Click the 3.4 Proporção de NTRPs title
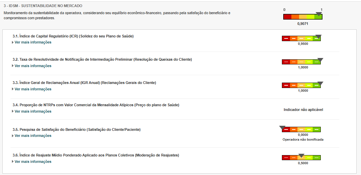Screen dimensions: 361x175 [x=96, y=105]
